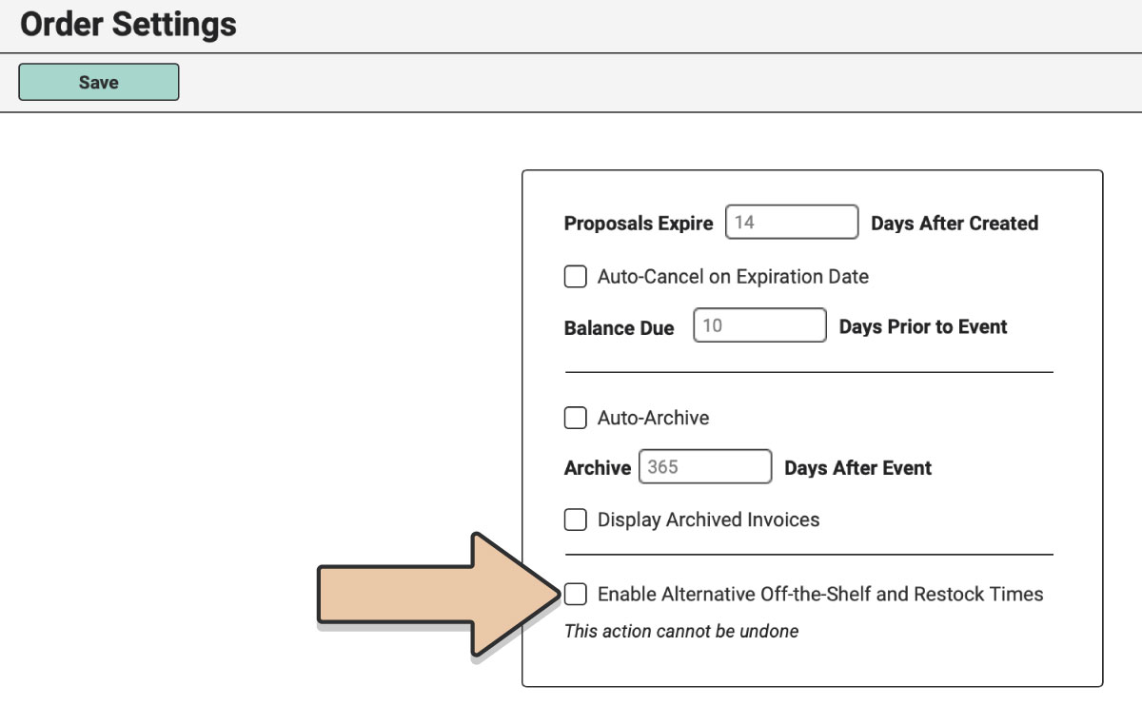Image resolution: width=1142 pixels, height=725 pixels.
Task: Focus the Proposals Expire days input field
Action: (792, 223)
